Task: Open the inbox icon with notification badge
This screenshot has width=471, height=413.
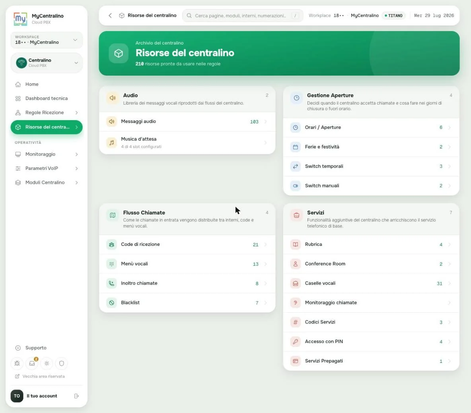Action: (x=32, y=363)
